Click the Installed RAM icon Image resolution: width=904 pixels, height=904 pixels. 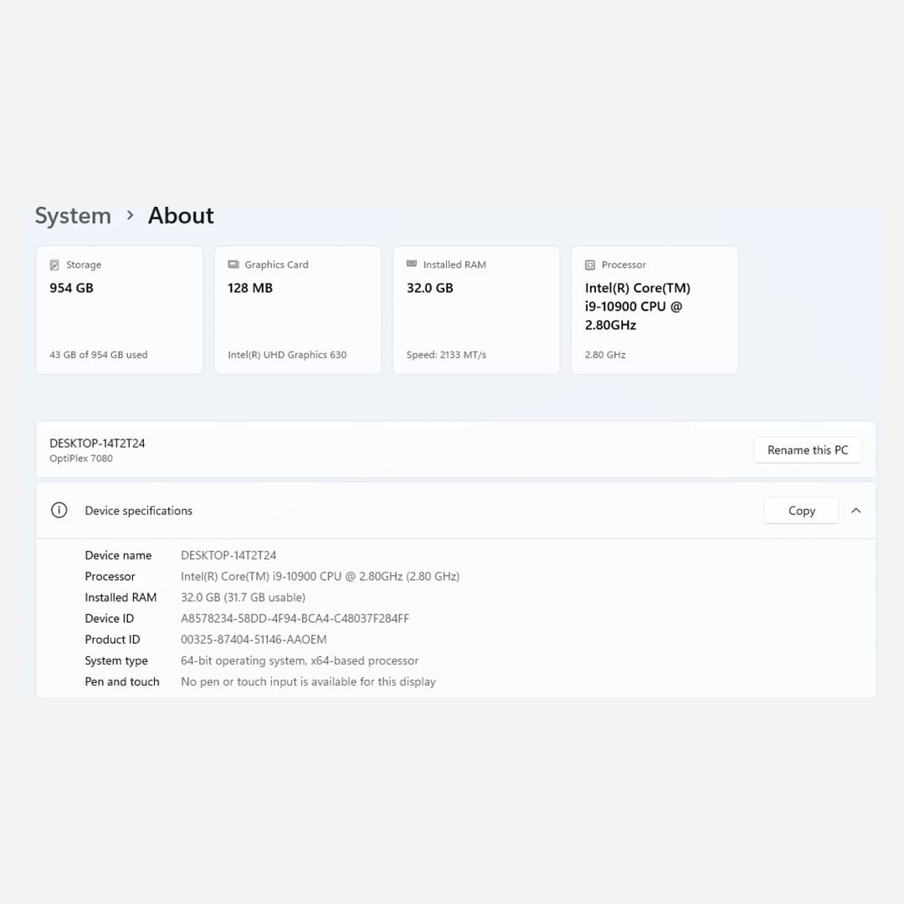point(412,265)
